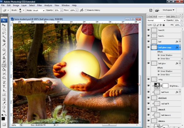184x128 pixels.
Task: Hide the hand R layer
Action: [x=148, y=30]
